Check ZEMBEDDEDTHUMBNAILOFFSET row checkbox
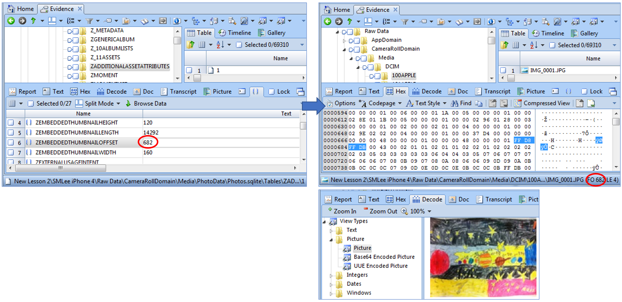The image size is (622, 302). [x=11, y=143]
